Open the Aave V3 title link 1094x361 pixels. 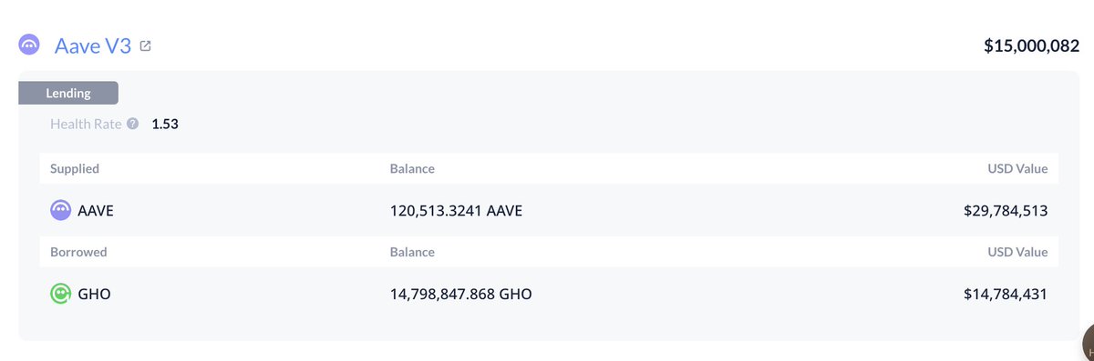(x=94, y=45)
